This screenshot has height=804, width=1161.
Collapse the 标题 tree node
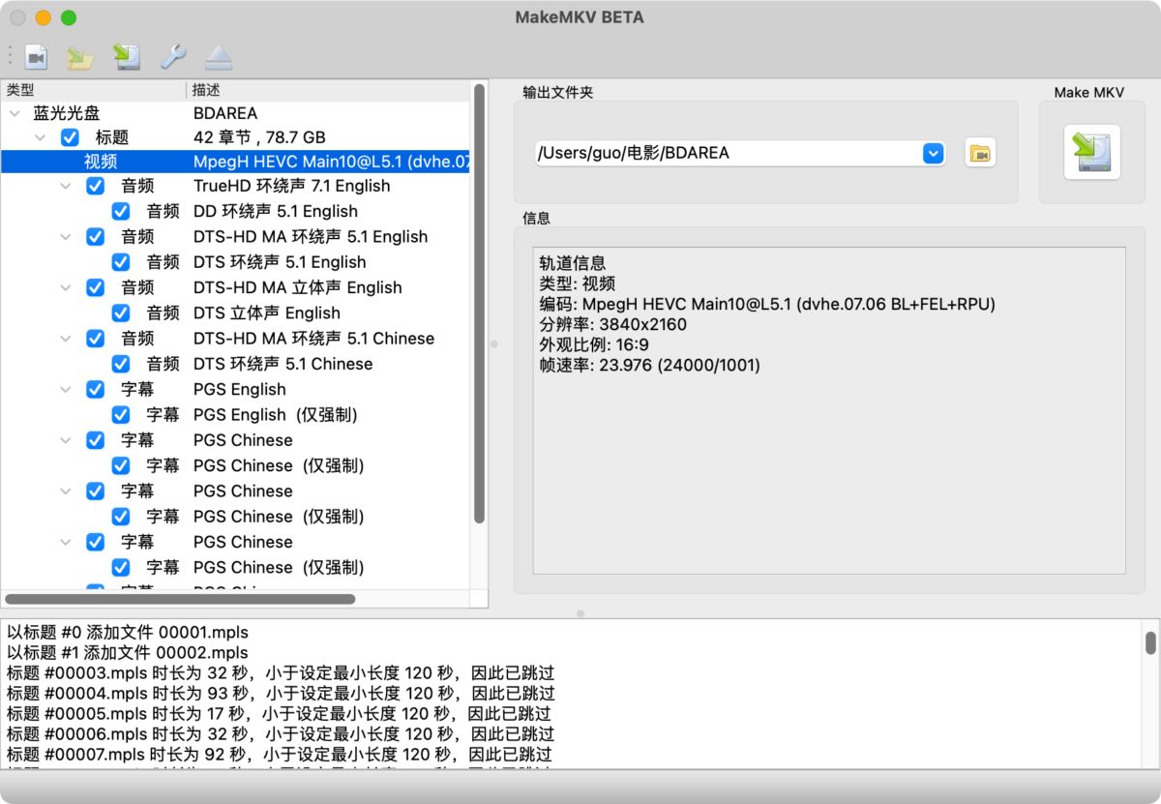[40, 138]
